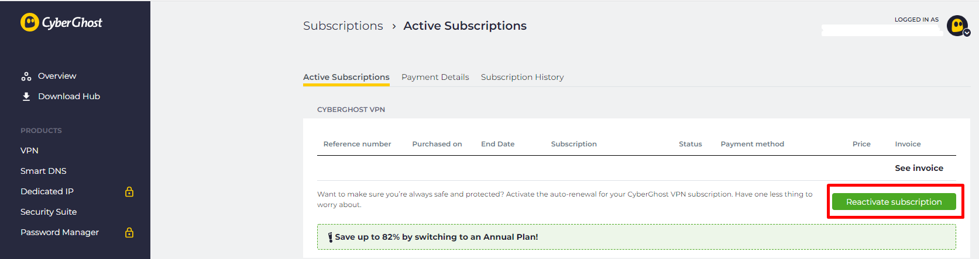Click the exclamation icon in savings banner
This screenshot has width=979, height=259.
[x=330, y=237]
